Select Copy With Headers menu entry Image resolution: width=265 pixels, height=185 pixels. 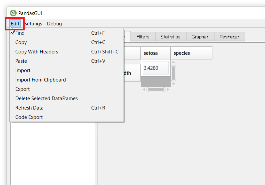pyautogui.click(x=37, y=52)
